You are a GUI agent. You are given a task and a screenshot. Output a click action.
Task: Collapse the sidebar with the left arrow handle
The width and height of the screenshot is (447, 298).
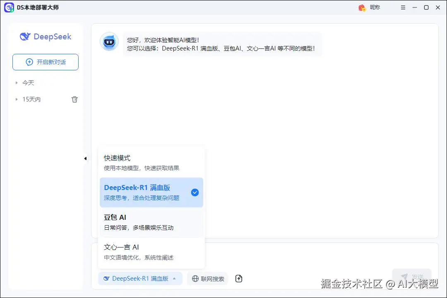[x=85, y=158]
